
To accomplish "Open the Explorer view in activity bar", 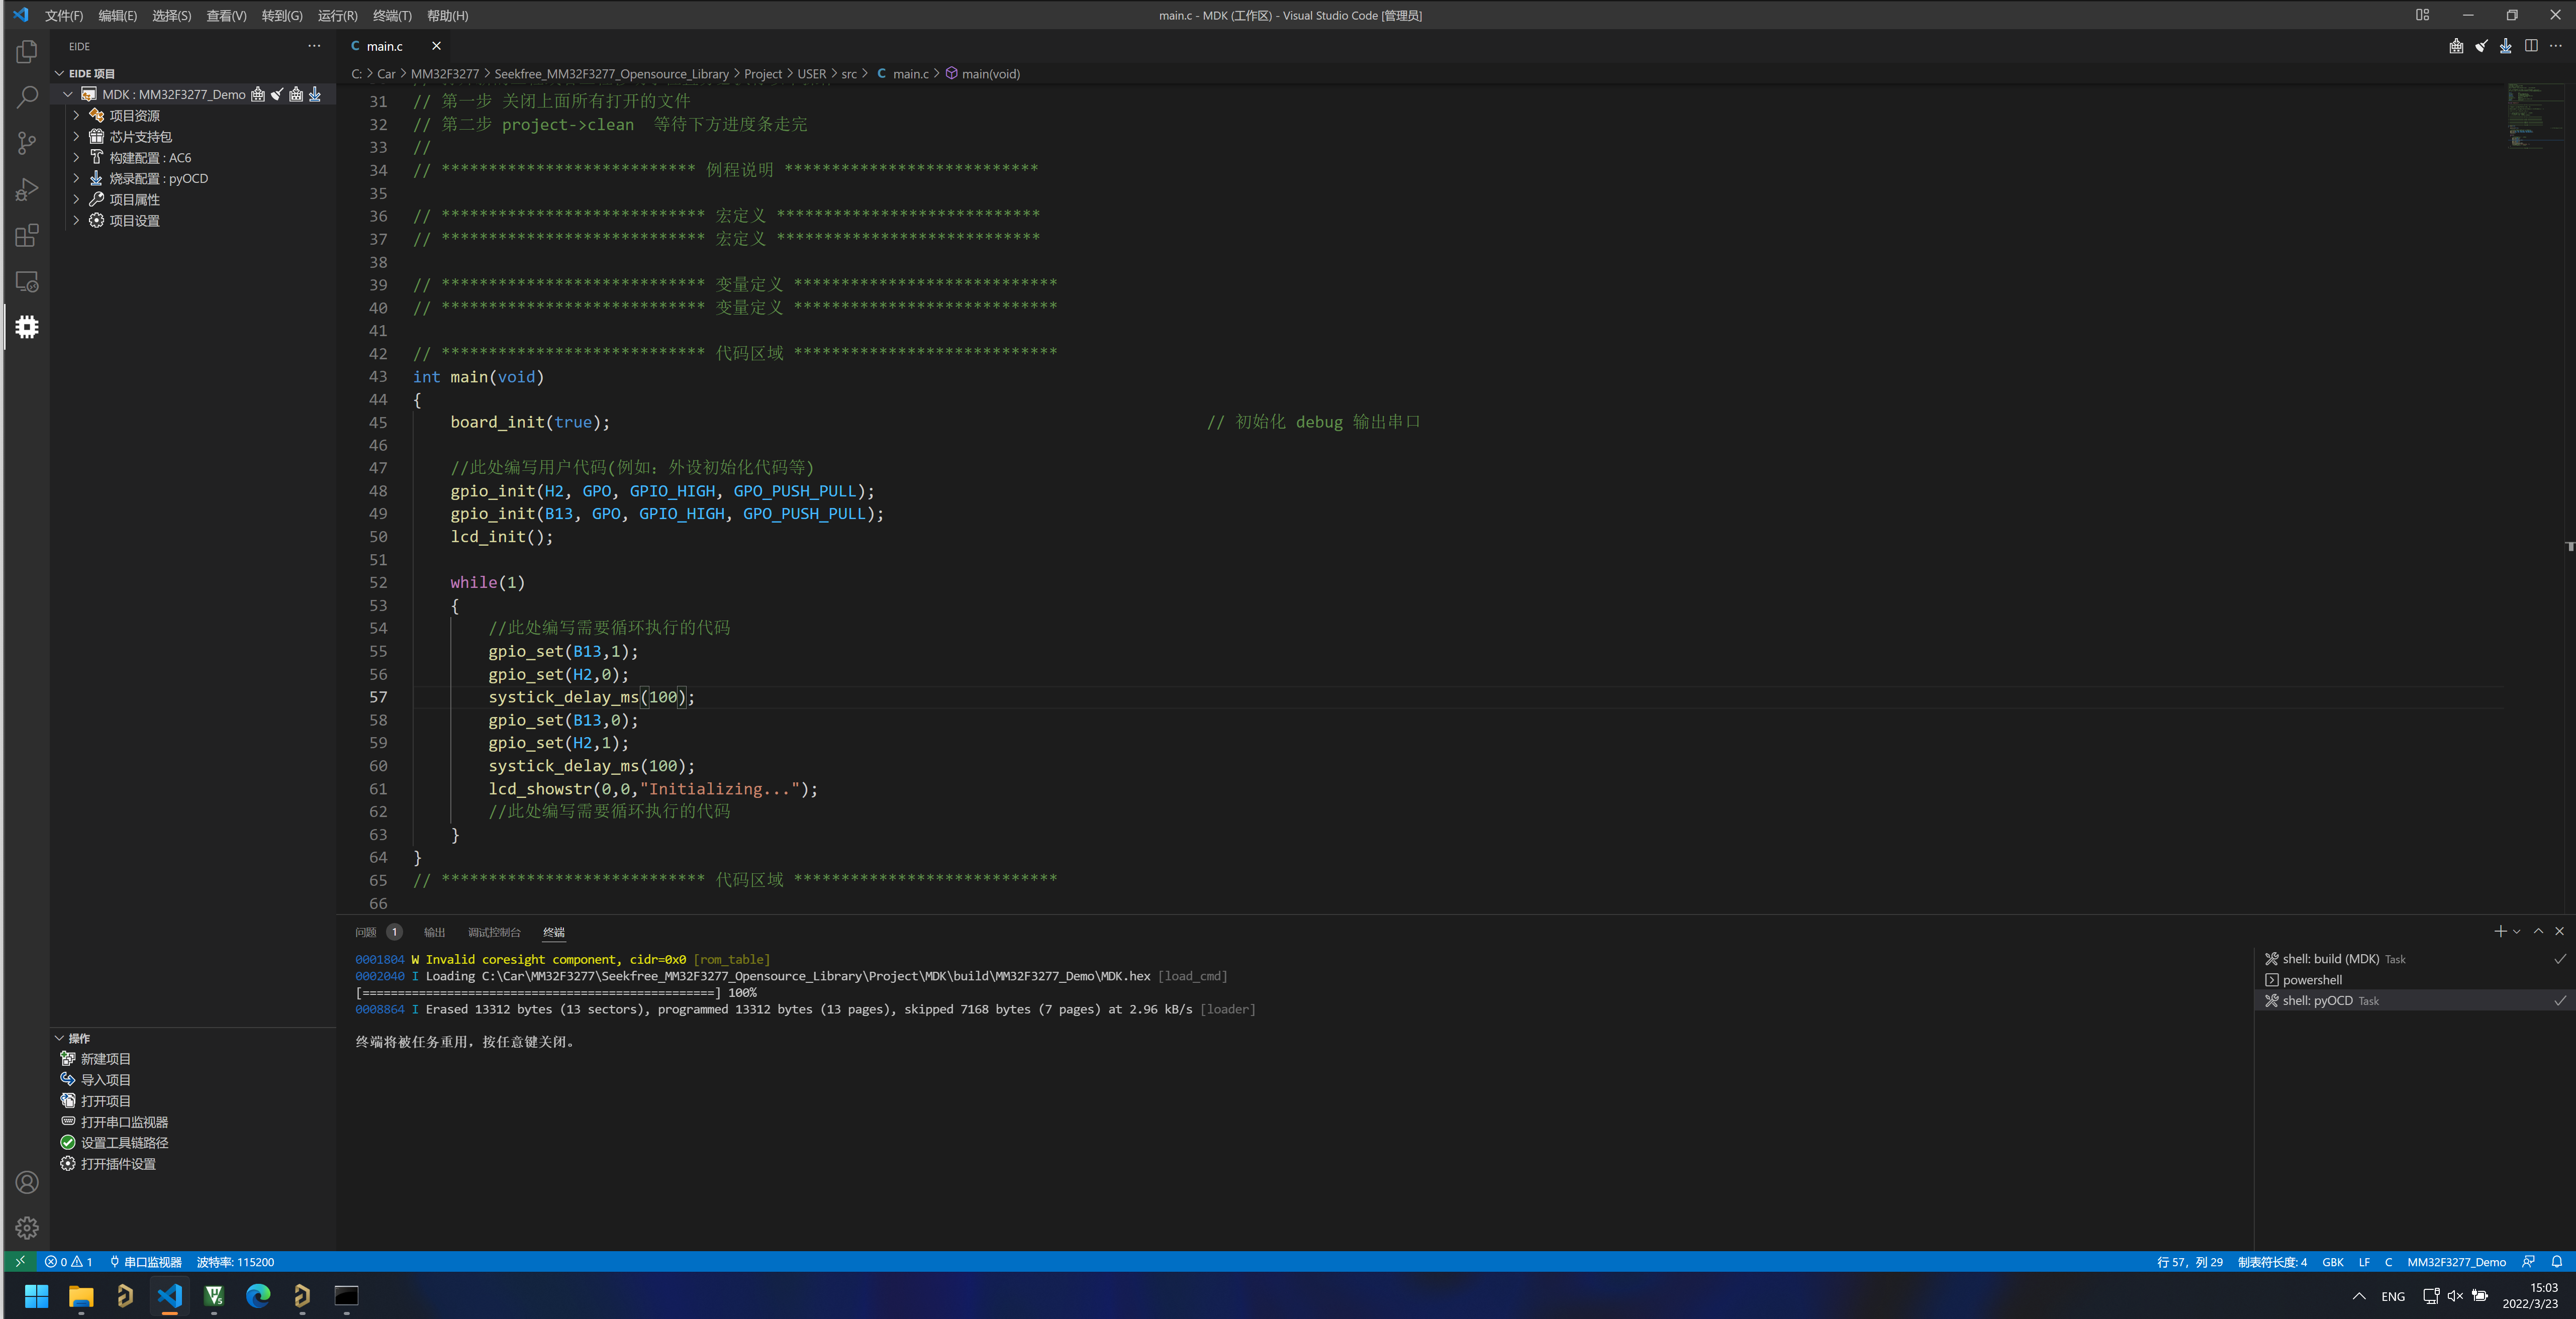I will [27, 52].
